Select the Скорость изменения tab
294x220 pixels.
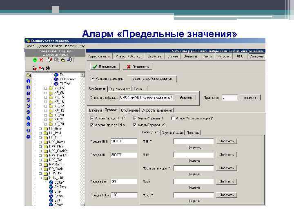157,110
